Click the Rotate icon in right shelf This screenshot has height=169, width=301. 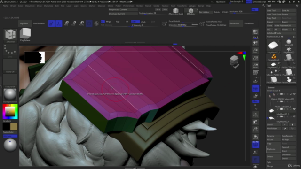point(255,137)
